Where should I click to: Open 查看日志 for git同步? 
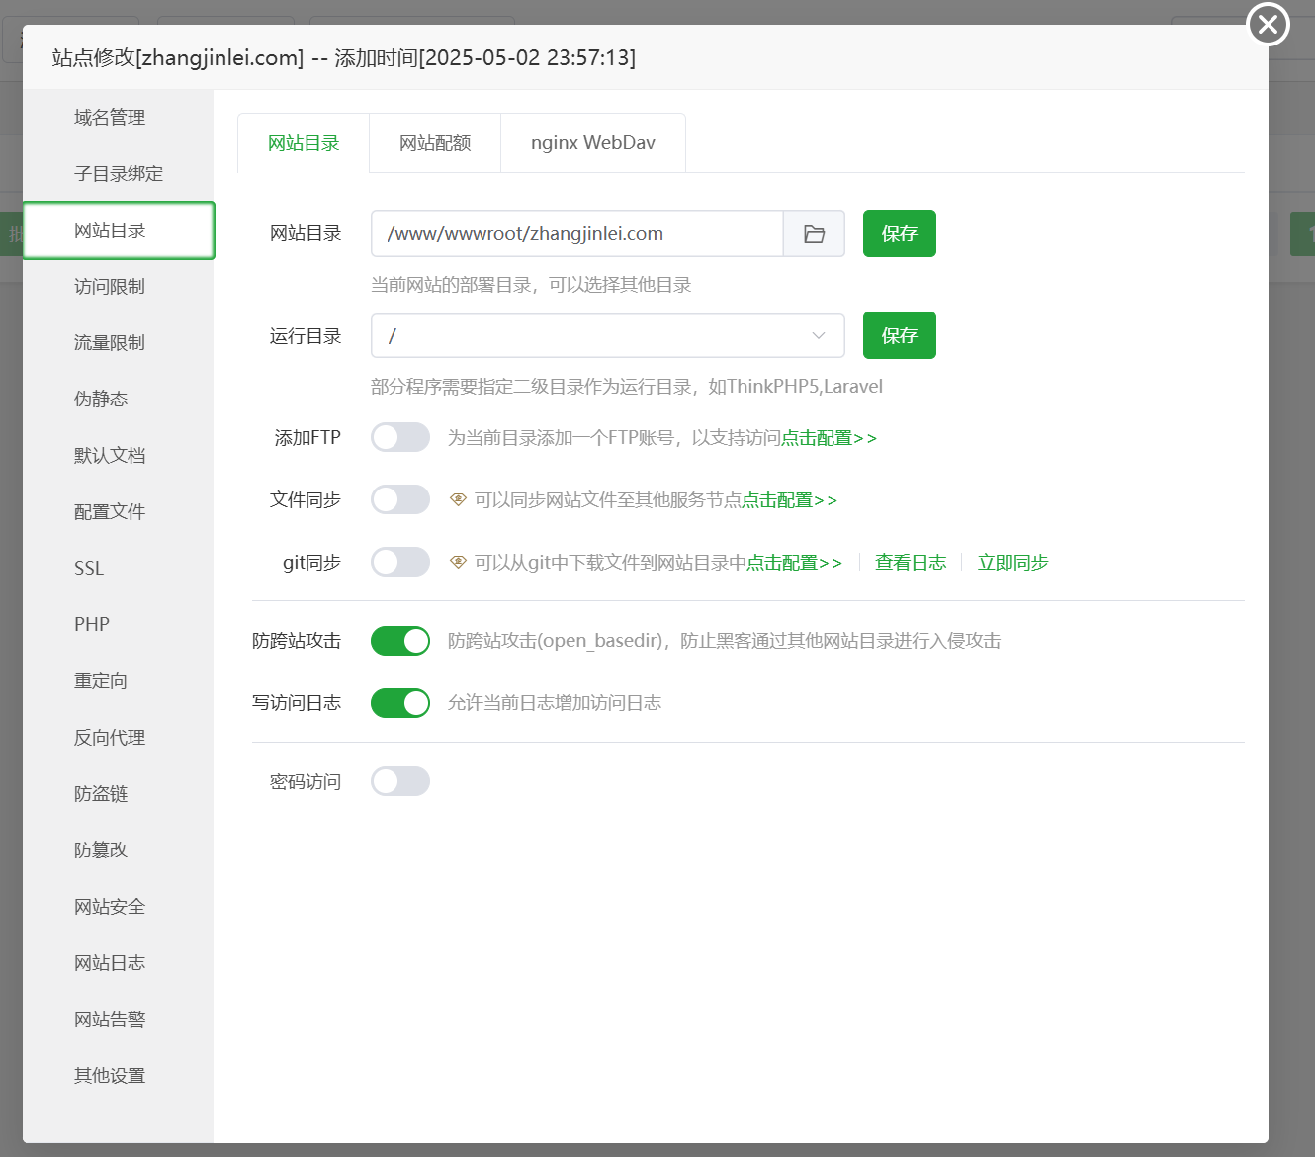point(910,562)
